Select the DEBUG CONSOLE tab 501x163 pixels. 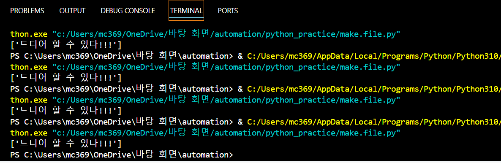coord(128,11)
